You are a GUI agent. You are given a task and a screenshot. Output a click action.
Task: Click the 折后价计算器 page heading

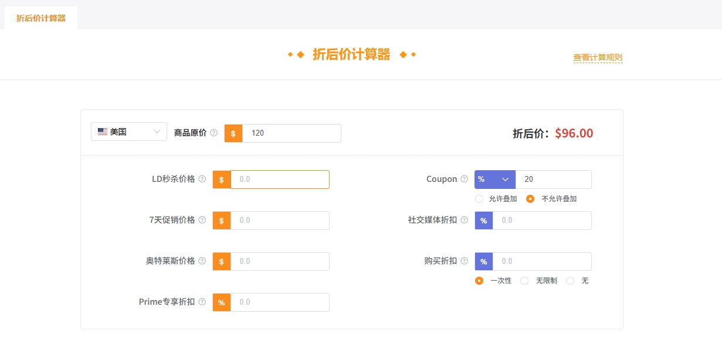point(351,54)
